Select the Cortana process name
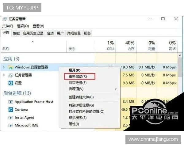 (x=21, y=110)
